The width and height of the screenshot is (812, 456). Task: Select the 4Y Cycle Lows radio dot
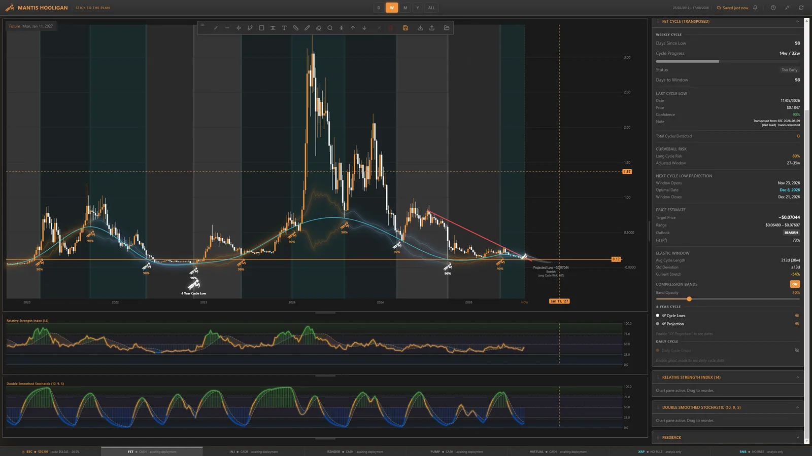(x=658, y=316)
